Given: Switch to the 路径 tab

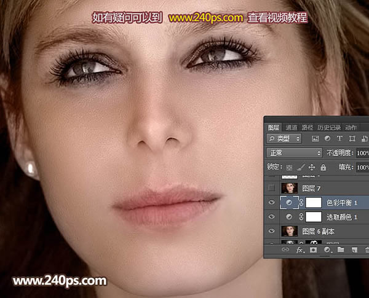Looking at the screenshot, I should [x=307, y=127].
